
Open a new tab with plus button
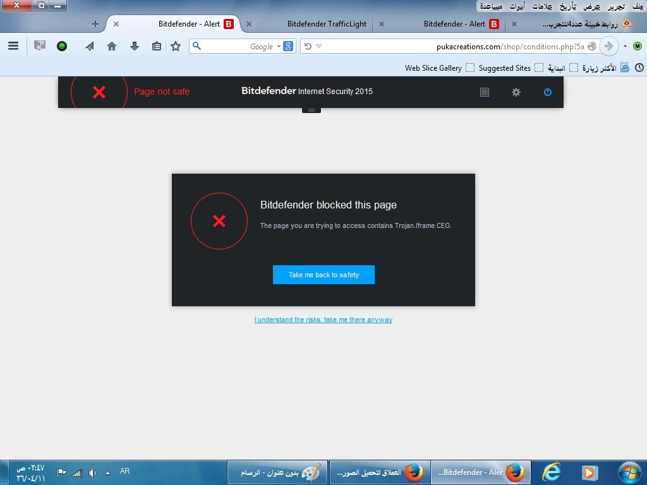tap(95, 24)
